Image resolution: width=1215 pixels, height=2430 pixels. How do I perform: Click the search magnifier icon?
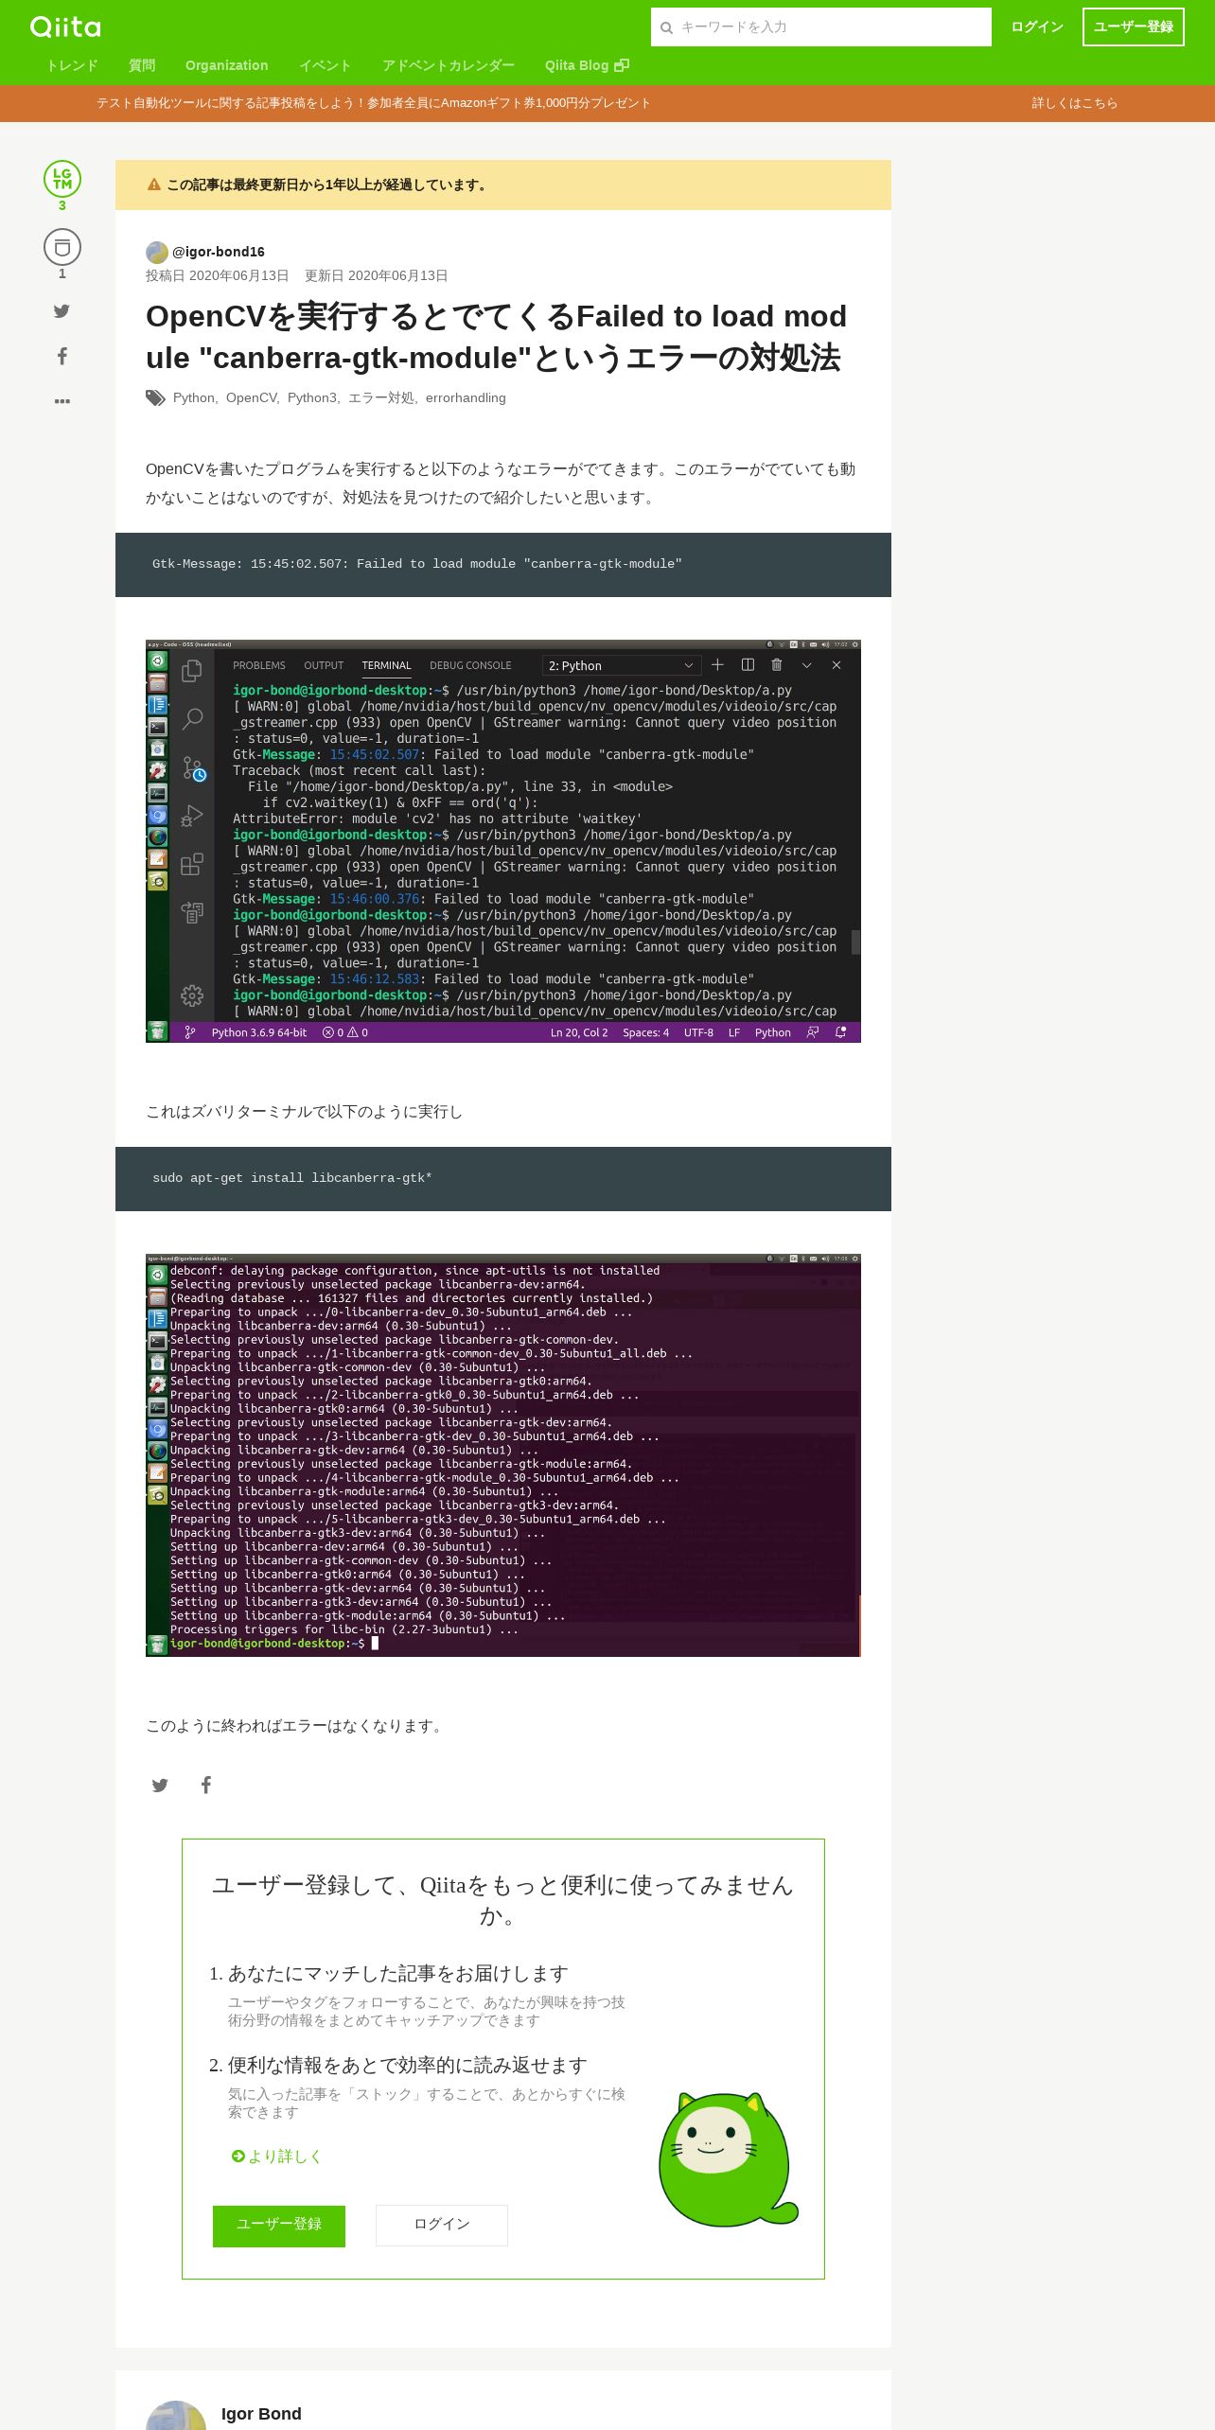tap(666, 27)
